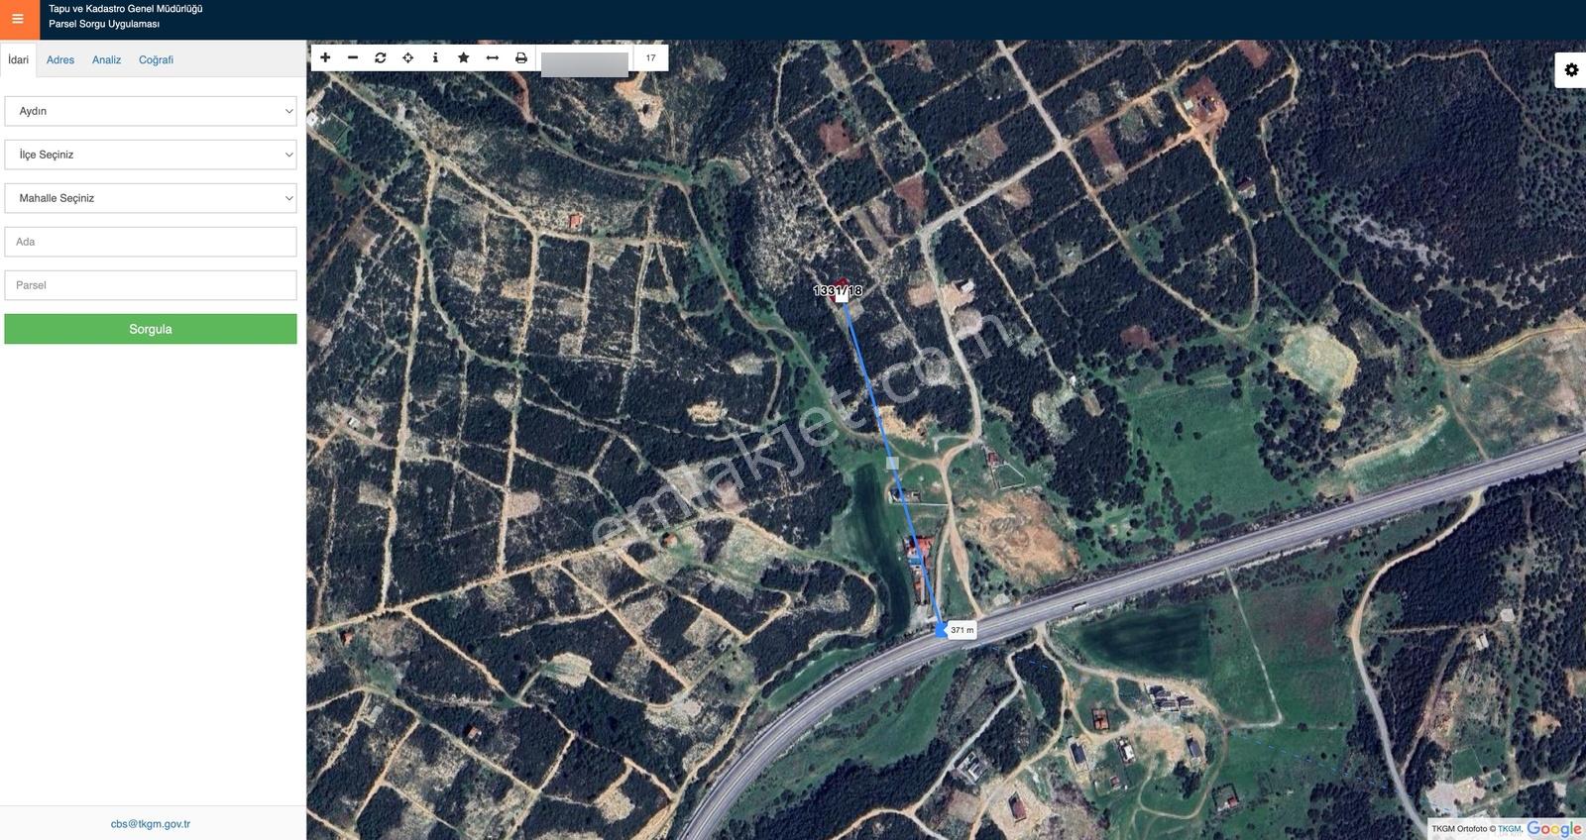The height and width of the screenshot is (840, 1586).
Task: Click the Parsel Sorgu Uygulaması title
Action: pyautogui.click(x=104, y=24)
